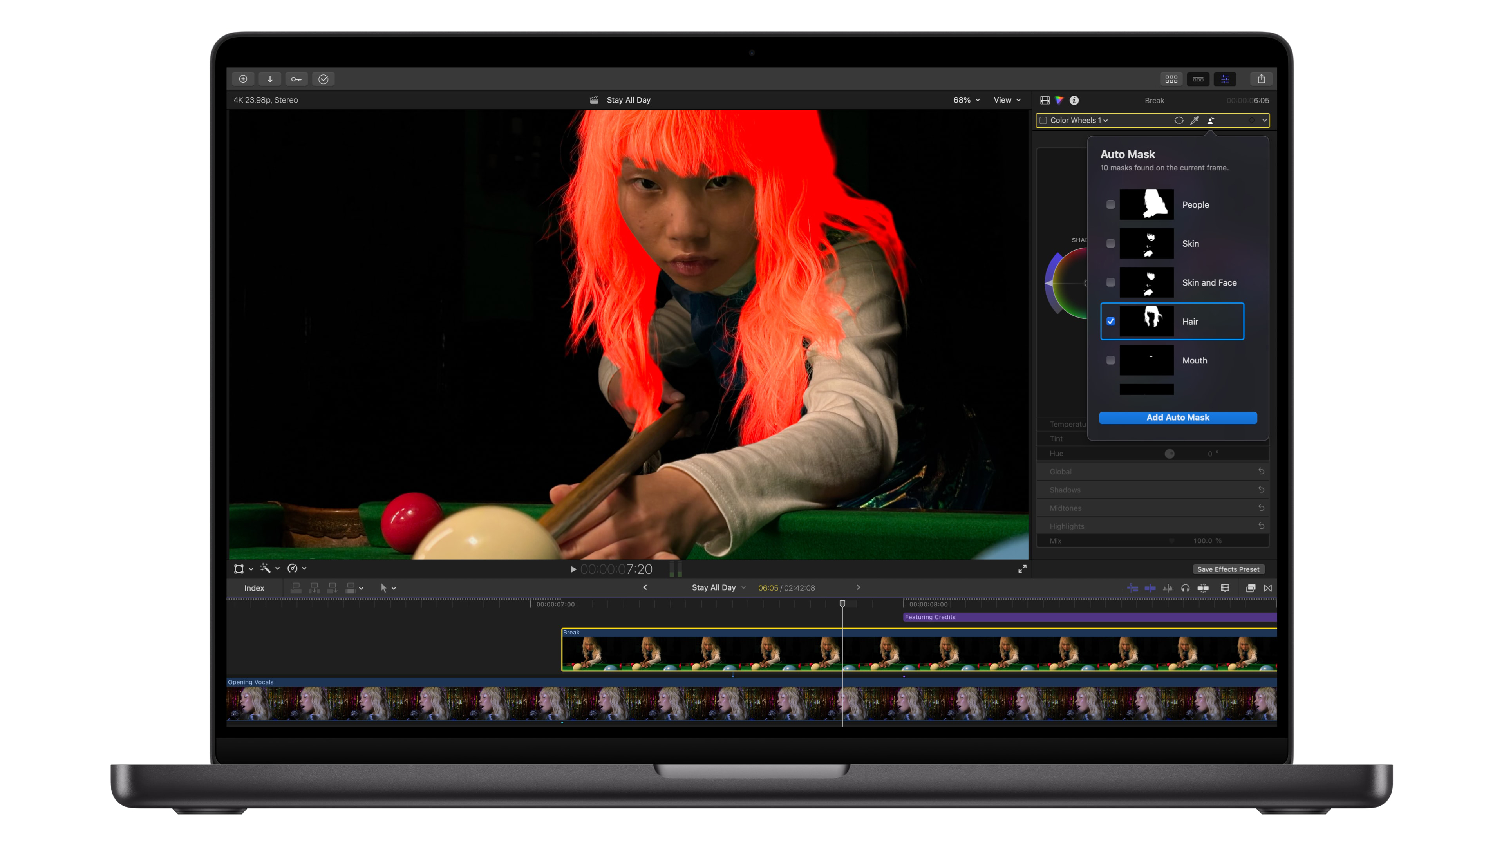Click the Add Auto Mask button
Screen dimensions: 1504x846
1178,418
